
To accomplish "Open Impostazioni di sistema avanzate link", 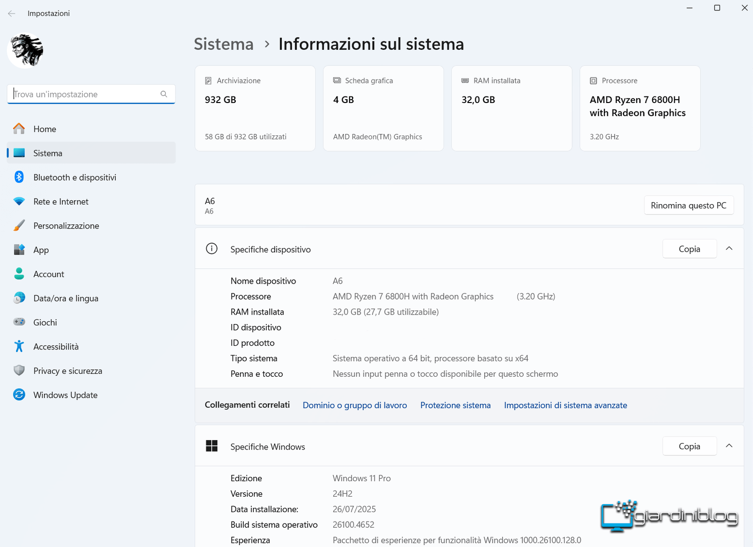I will point(566,405).
